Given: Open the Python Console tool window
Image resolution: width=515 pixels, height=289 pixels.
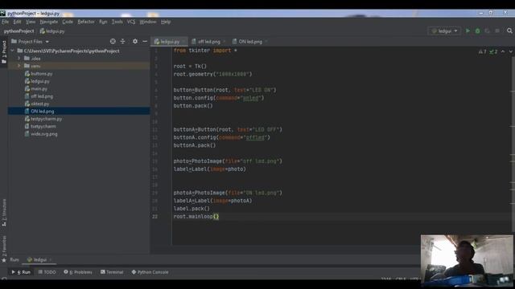Looking at the screenshot, I should pos(150,272).
